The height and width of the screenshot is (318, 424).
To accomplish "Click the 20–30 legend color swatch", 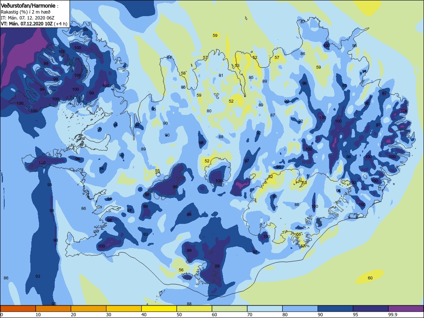I will pyautogui.click(x=89, y=309).
